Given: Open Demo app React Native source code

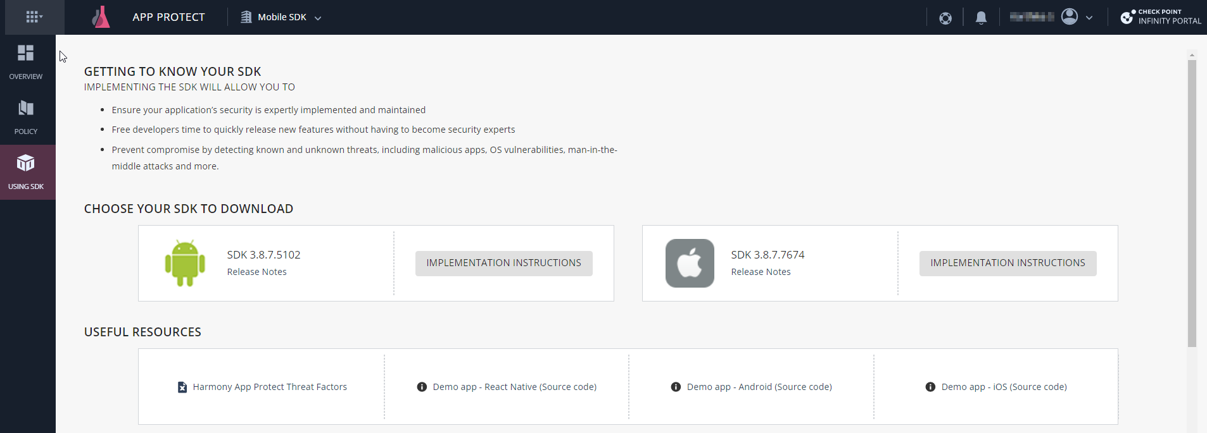Looking at the screenshot, I should [x=515, y=387].
